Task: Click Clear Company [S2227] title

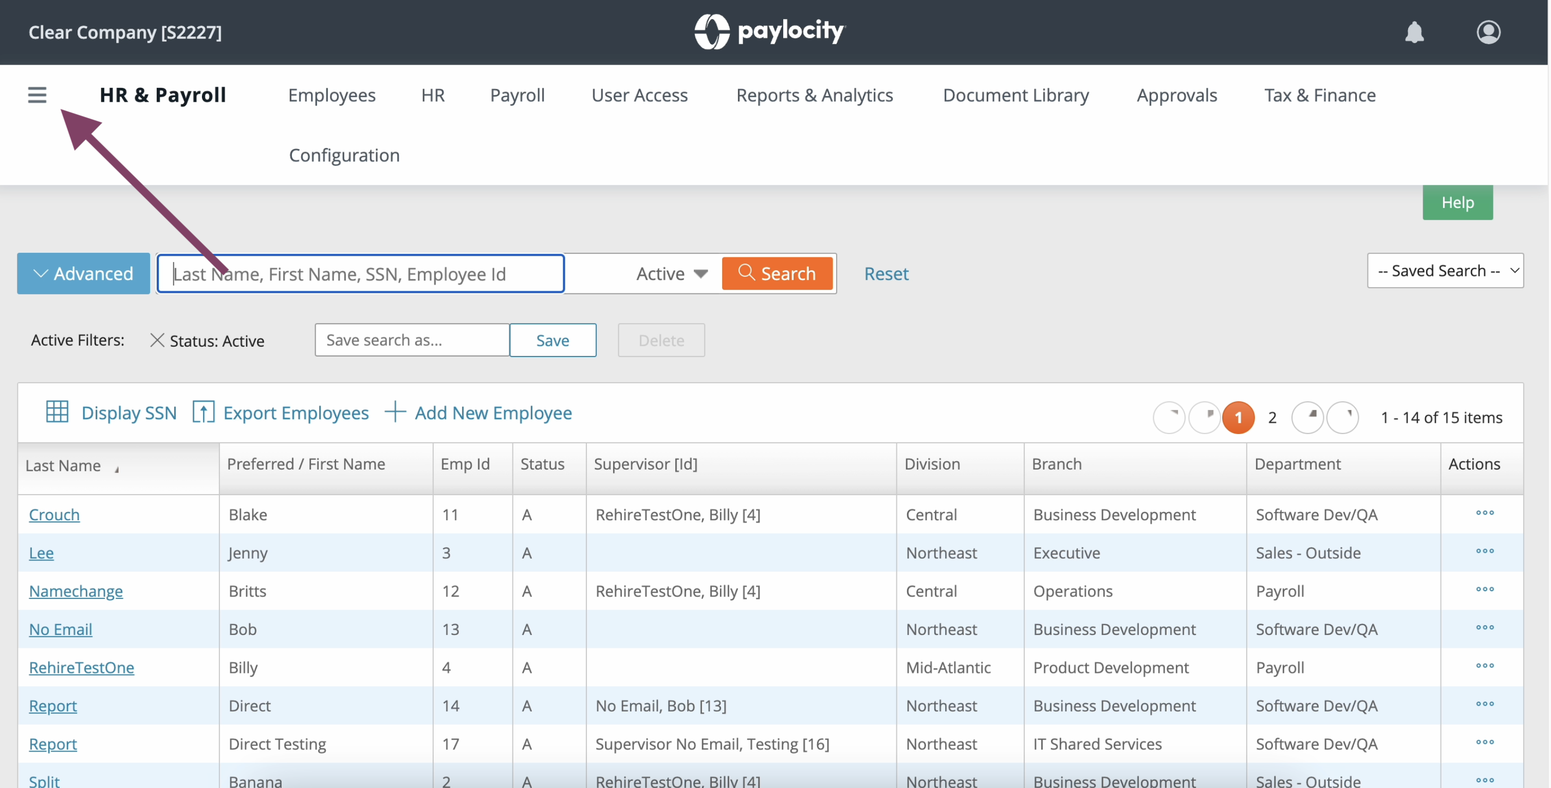Action: 125,32
